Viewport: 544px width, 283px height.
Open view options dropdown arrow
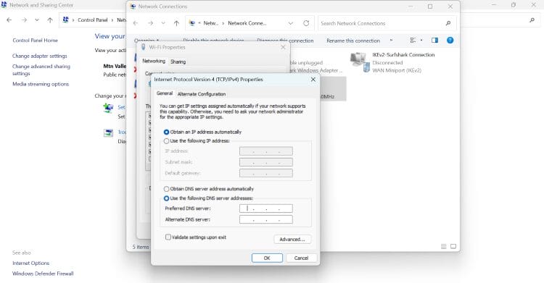pos(421,41)
